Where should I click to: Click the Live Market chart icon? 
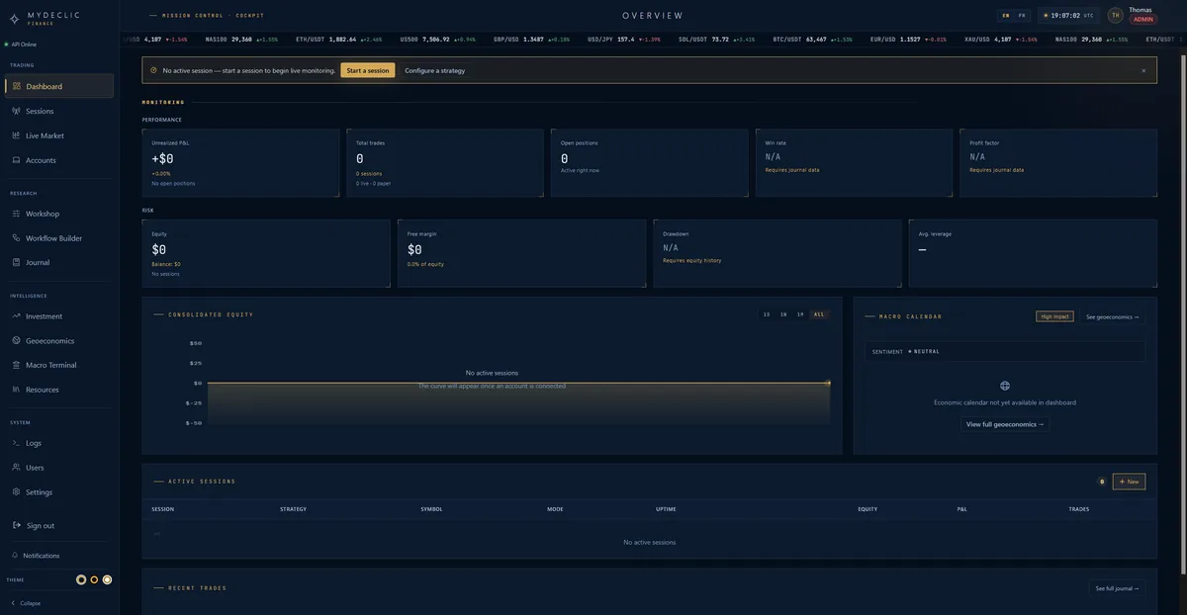tap(17, 135)
